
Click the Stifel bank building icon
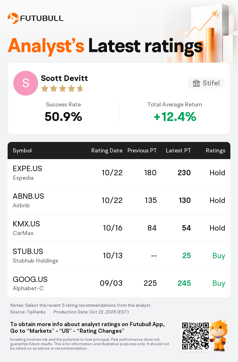point(196,83)
